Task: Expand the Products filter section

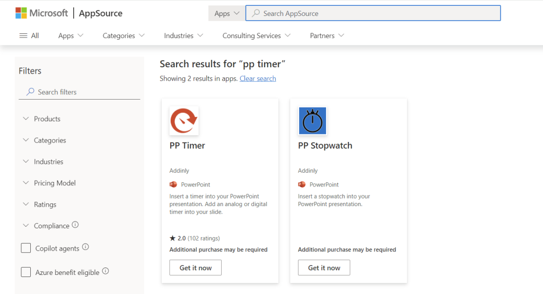Action: pyautogui.click(x=47, y=119)
